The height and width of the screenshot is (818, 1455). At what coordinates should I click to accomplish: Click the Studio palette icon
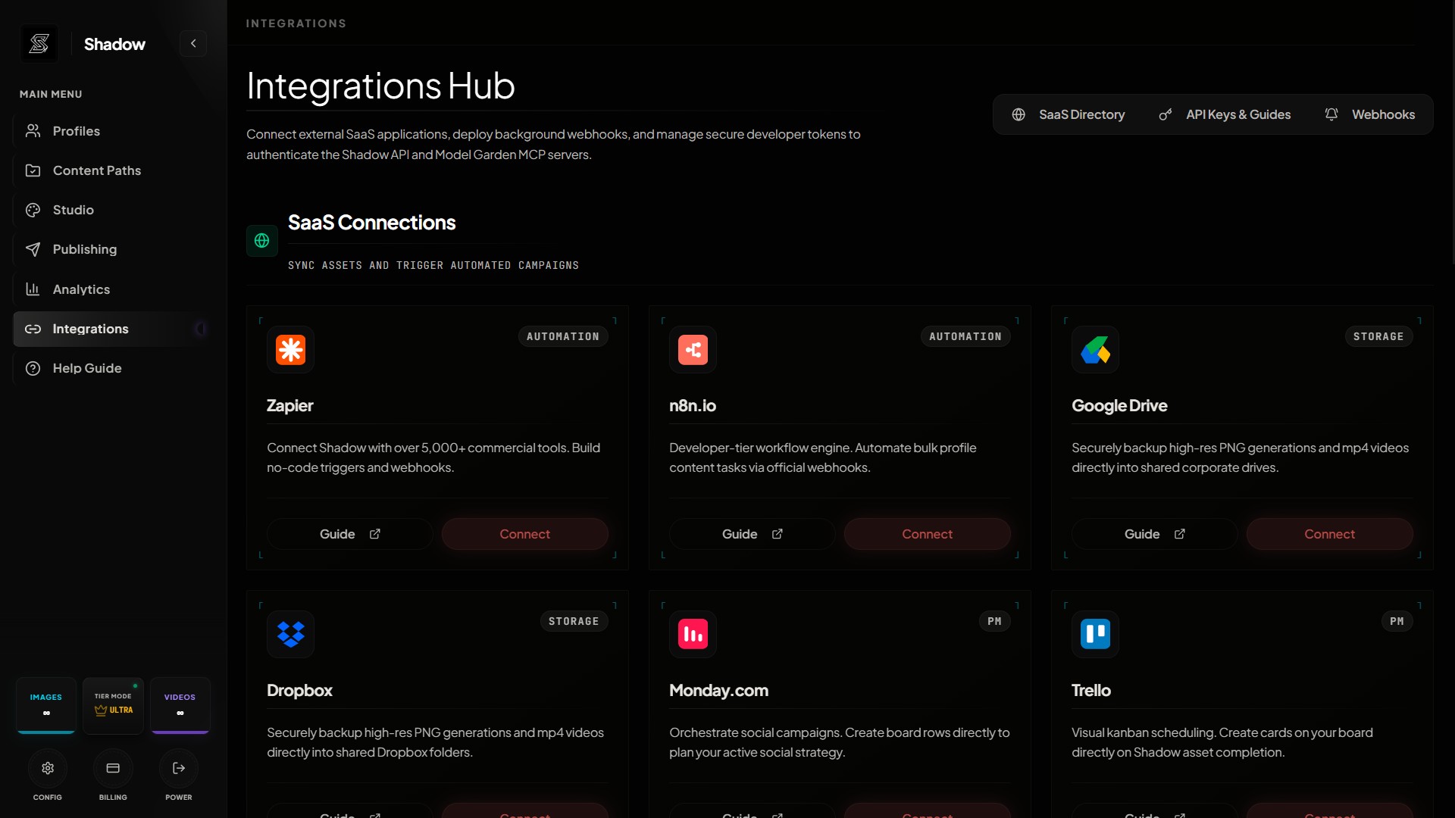33,210
